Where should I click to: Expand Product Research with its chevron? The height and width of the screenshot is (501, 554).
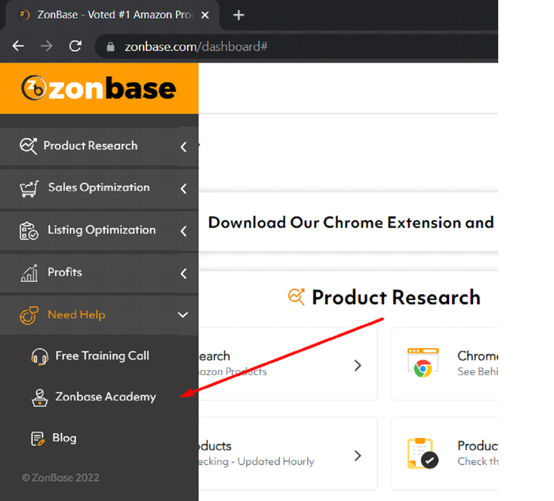(x=183, y=147)
